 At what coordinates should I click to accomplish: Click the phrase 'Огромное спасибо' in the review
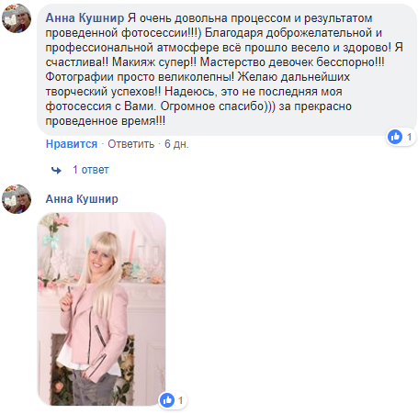pyautogui.click(x=212, y=106)
